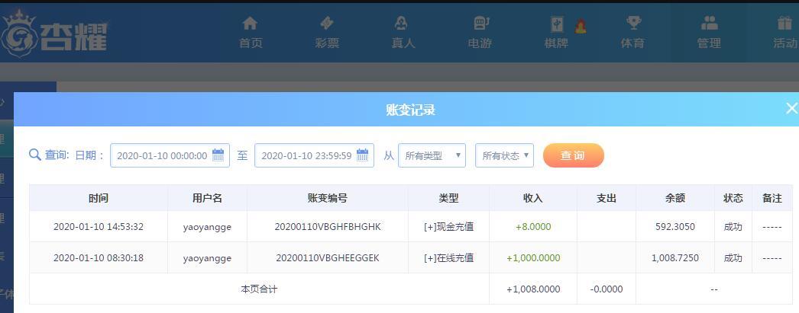
Task: Click the 备注 column header
Action: 772,198
